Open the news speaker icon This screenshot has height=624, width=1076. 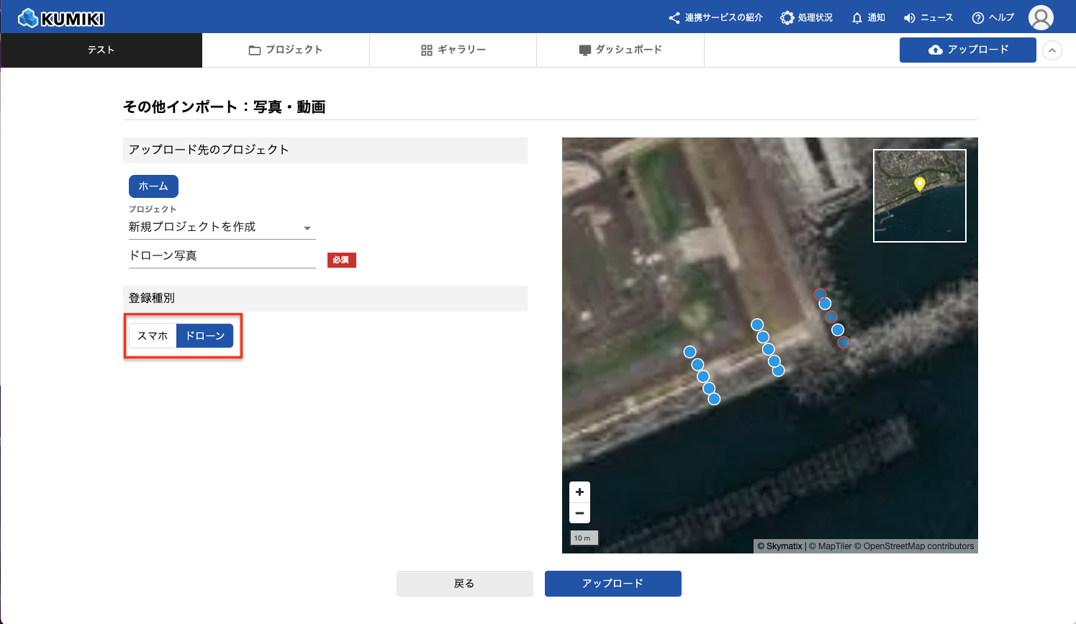(x=910, y=18)
